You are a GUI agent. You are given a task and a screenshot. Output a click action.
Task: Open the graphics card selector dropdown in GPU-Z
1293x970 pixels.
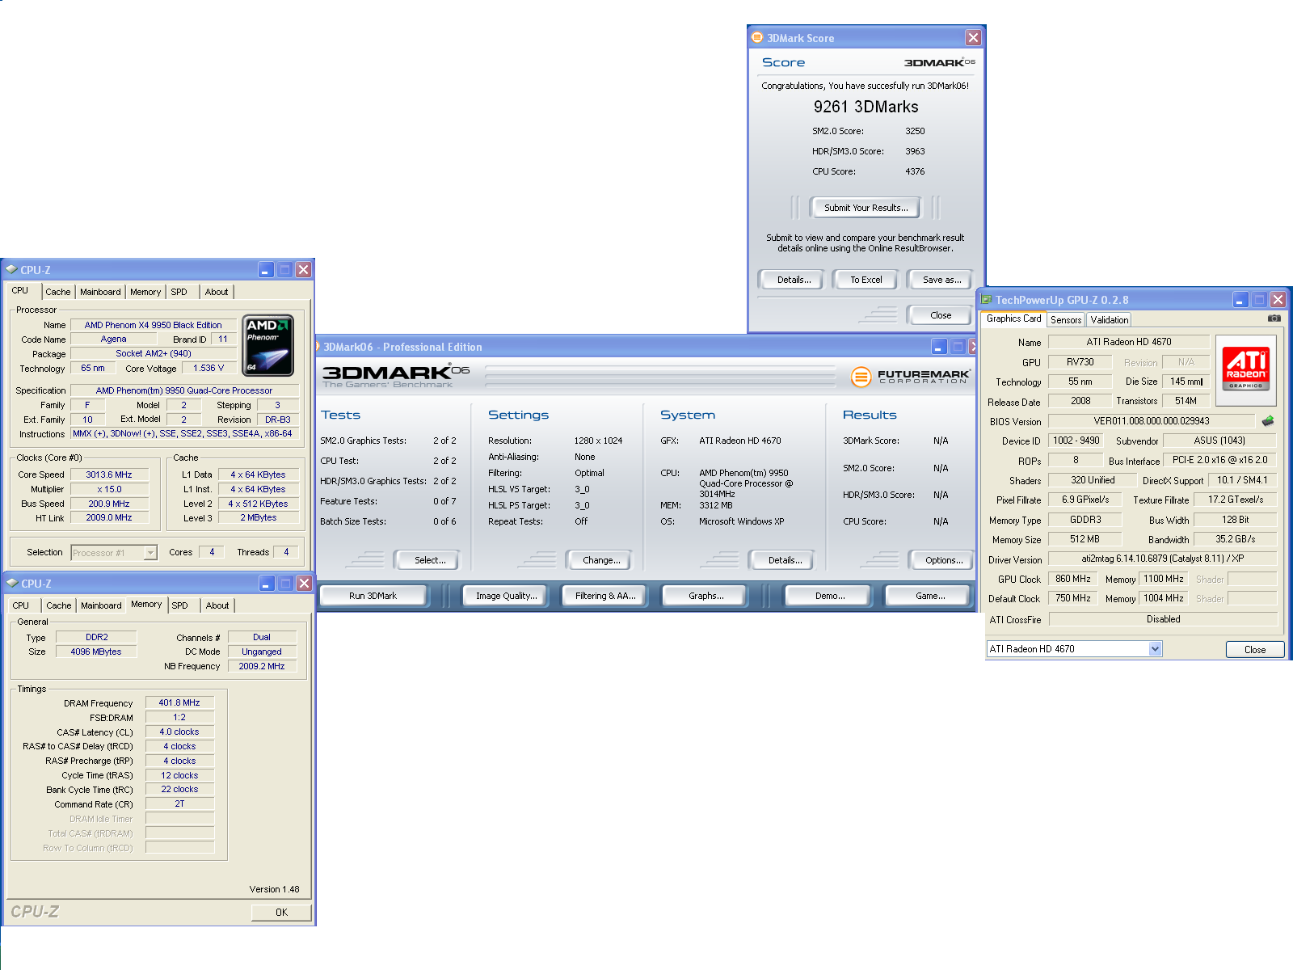1155,648
